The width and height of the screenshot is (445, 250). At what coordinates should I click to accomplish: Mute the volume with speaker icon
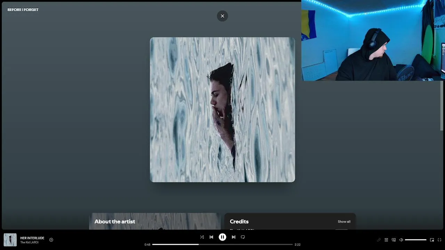click(401, 240)
